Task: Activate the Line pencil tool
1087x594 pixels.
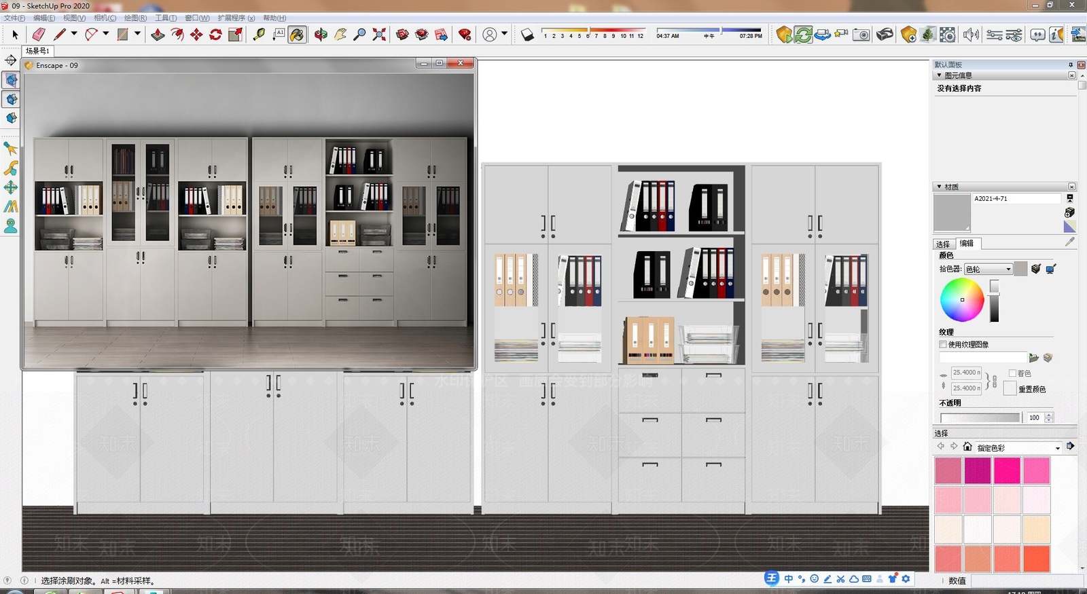Action: (x=60, y=35)
